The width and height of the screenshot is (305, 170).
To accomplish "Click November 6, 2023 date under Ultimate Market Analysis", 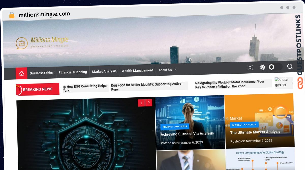I will [259, 141].
